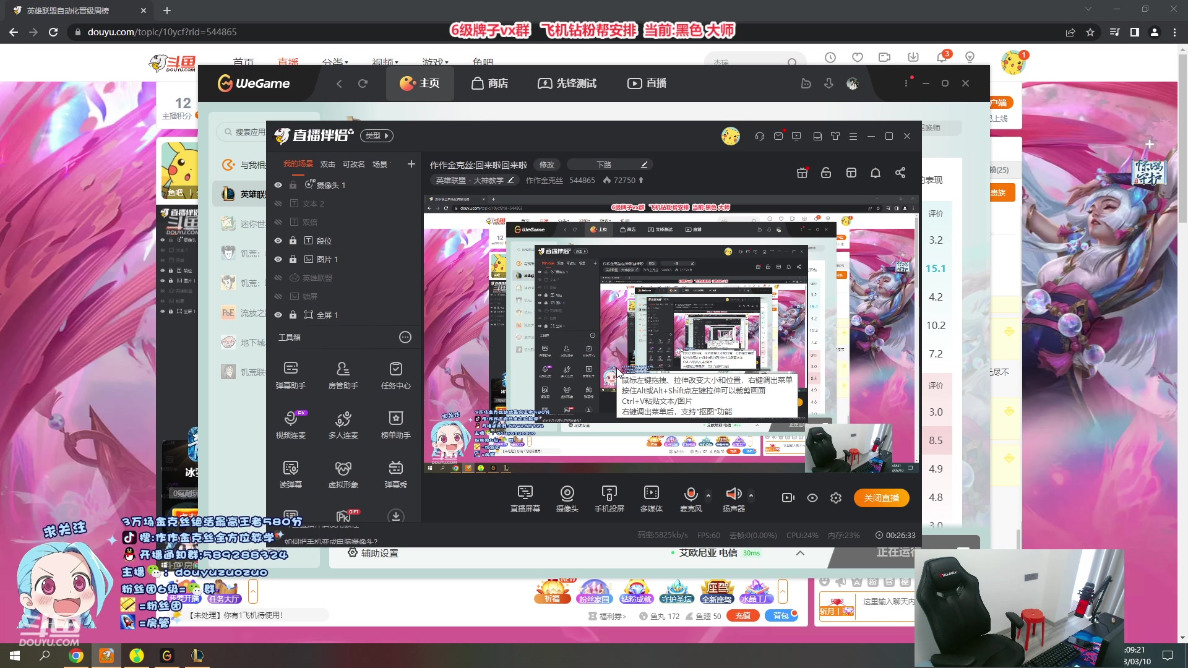Open WeGame 主页 tab

(x=420, y=83)
